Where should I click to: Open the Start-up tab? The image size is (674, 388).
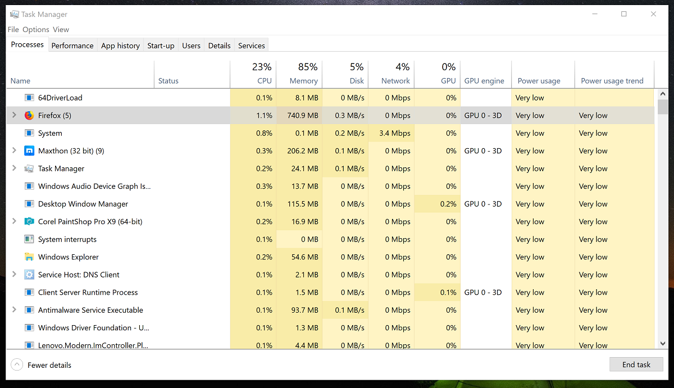pyautogui.click(x=161, y=45)
